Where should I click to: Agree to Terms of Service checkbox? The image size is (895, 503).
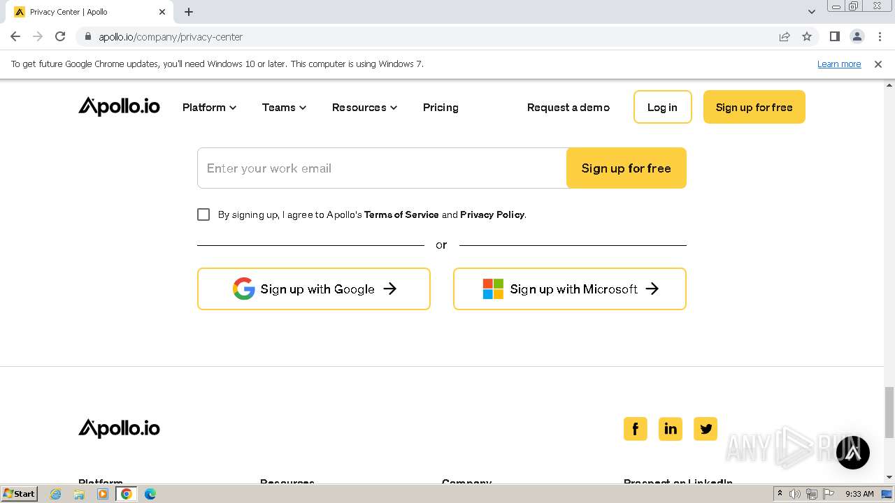pyautogui.click(x=203, y=214)
